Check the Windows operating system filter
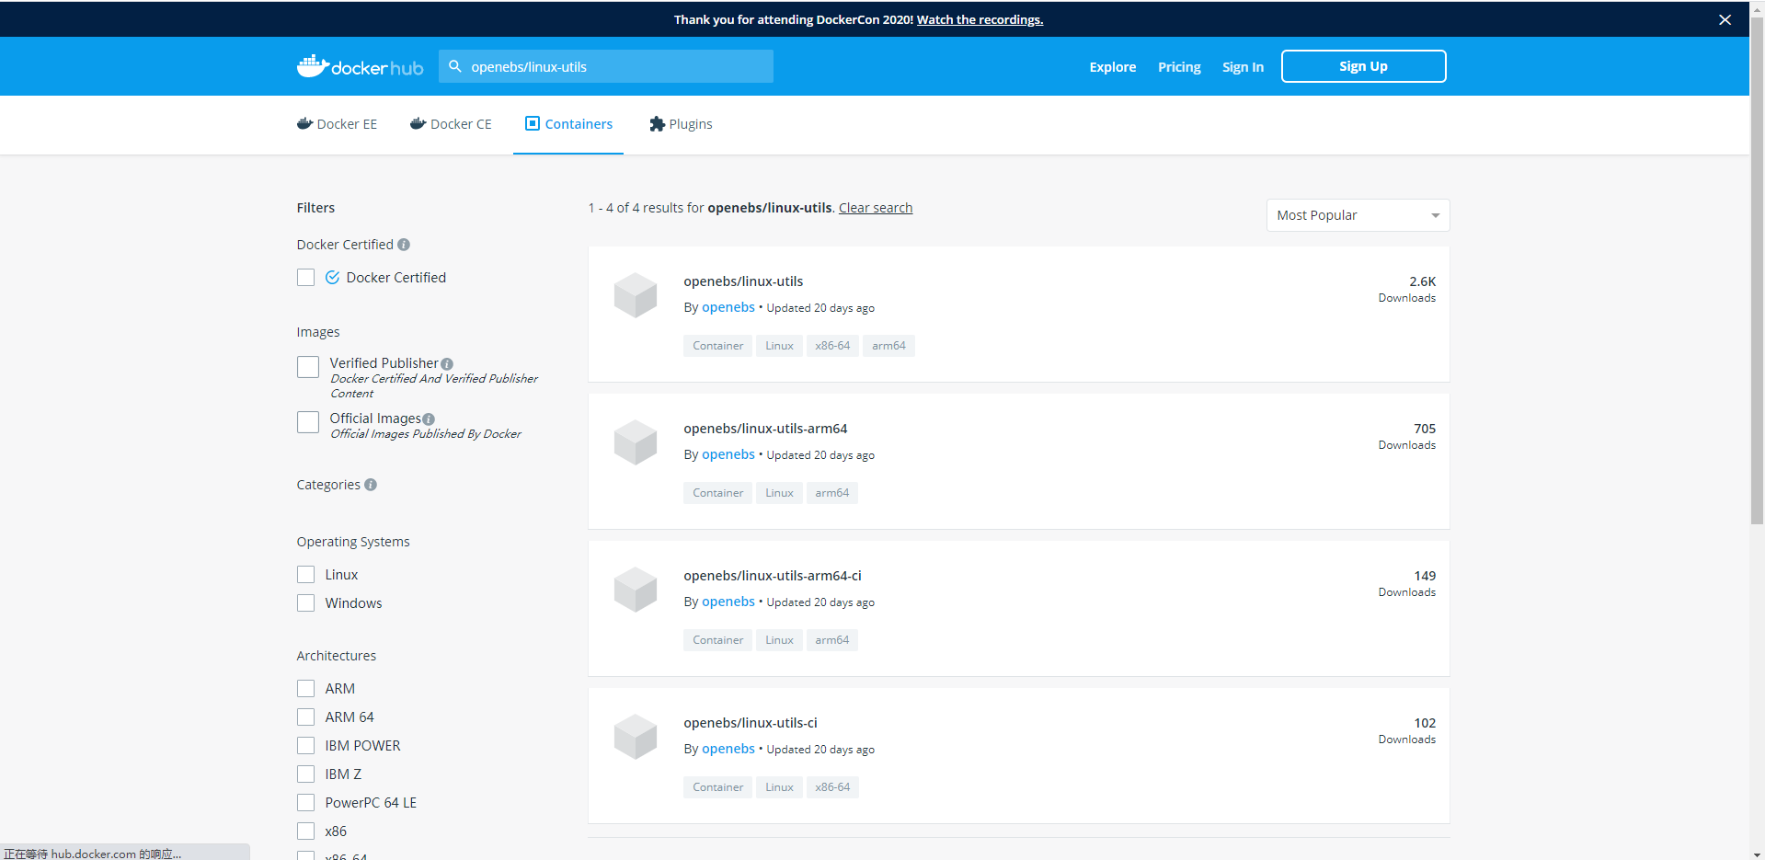This screenshot has width=1765, height=860. (x=306, y=603)
